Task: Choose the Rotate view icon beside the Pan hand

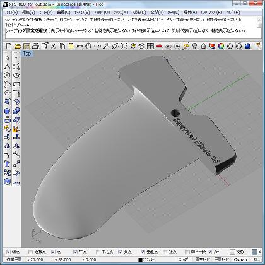Action: click(98, 46)
